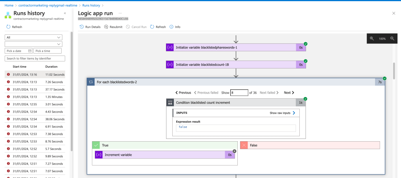Select the run lasting 7.38 Seconds
The width and height of the screenshot is (401, 178).
[35, 134]
